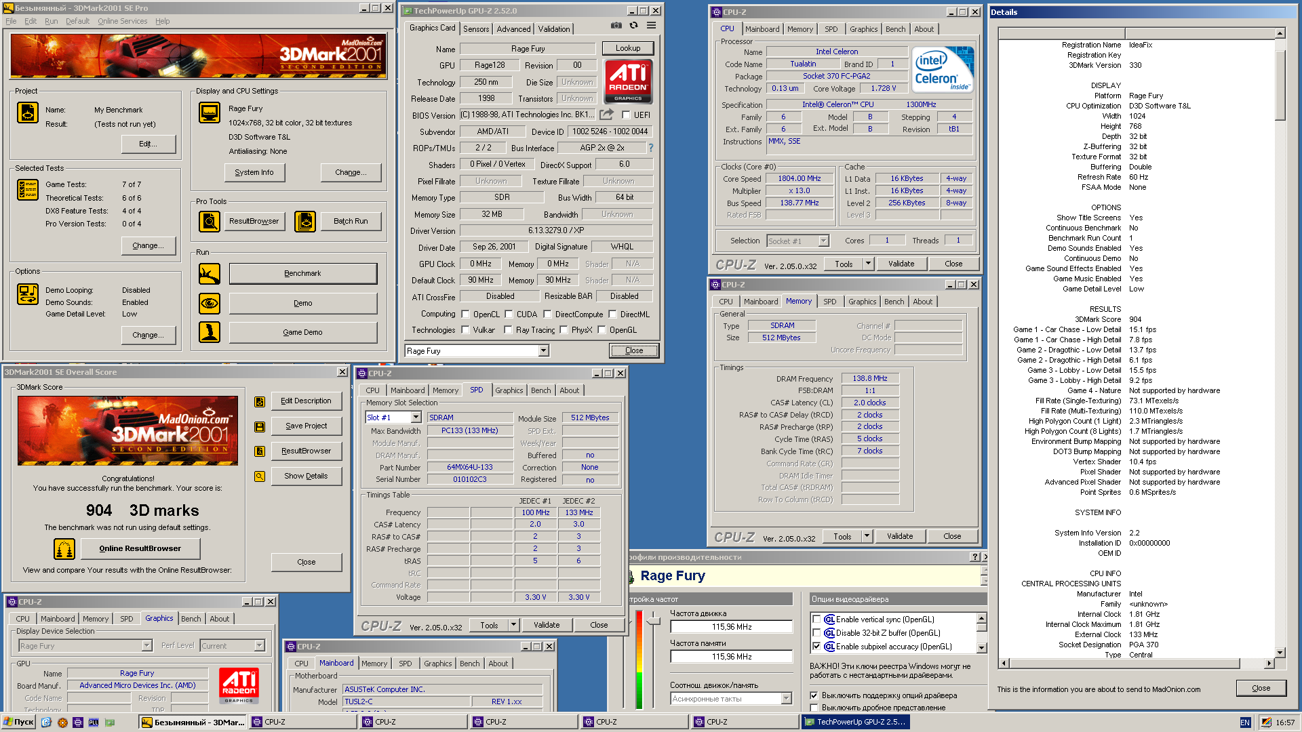Click the icon beside the Benchmark button
Viewport: 1302px width, 732px height.
click(x=210, y=274)
